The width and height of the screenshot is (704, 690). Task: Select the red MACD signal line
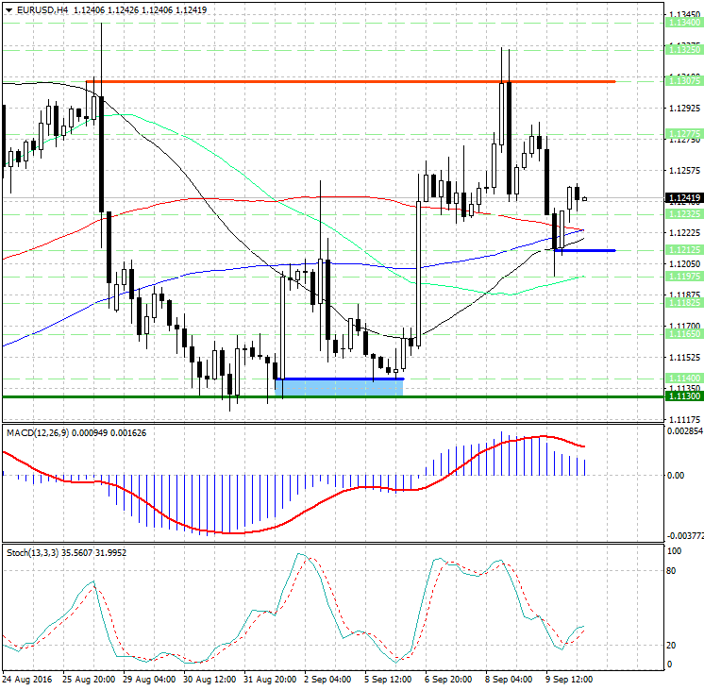[x=226, y=532]
